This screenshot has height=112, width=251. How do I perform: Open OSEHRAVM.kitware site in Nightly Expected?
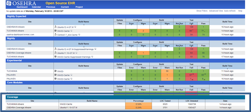[15, 27]
